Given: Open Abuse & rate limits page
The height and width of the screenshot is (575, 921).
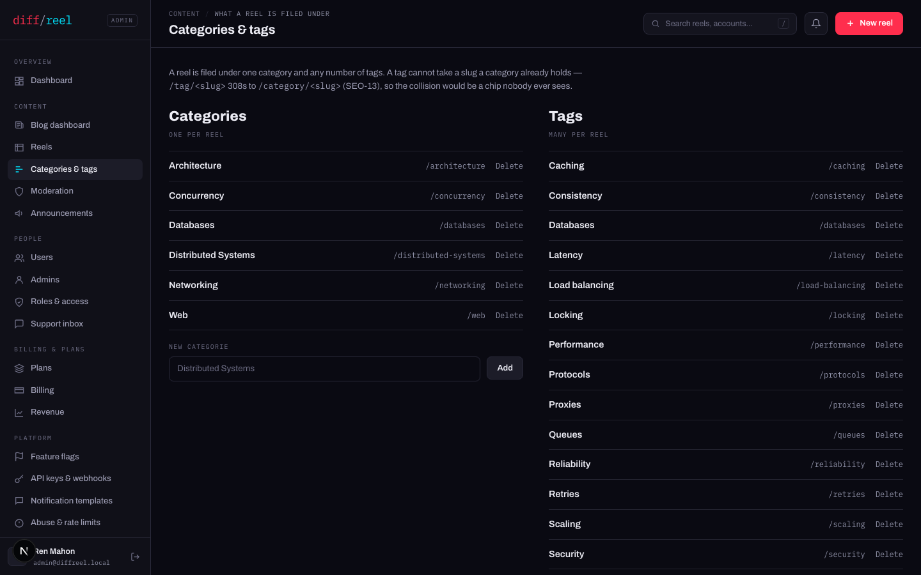Looking at the screenshot, I should 75,523.
